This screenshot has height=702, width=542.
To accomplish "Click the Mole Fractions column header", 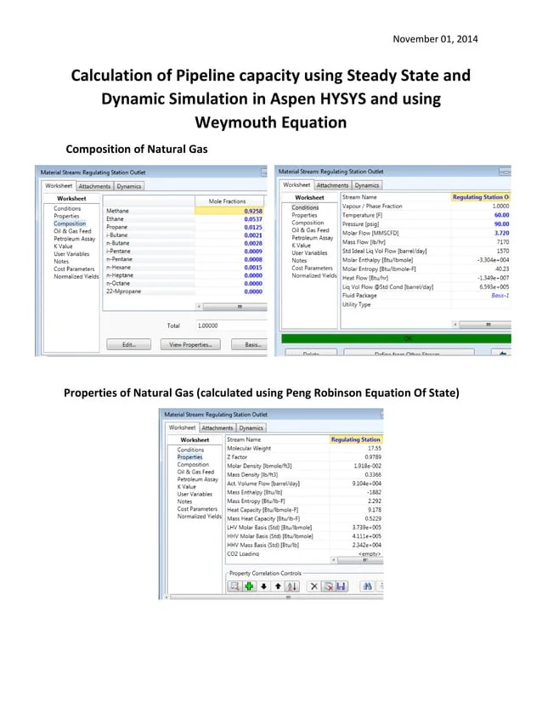I will point(228,201).
